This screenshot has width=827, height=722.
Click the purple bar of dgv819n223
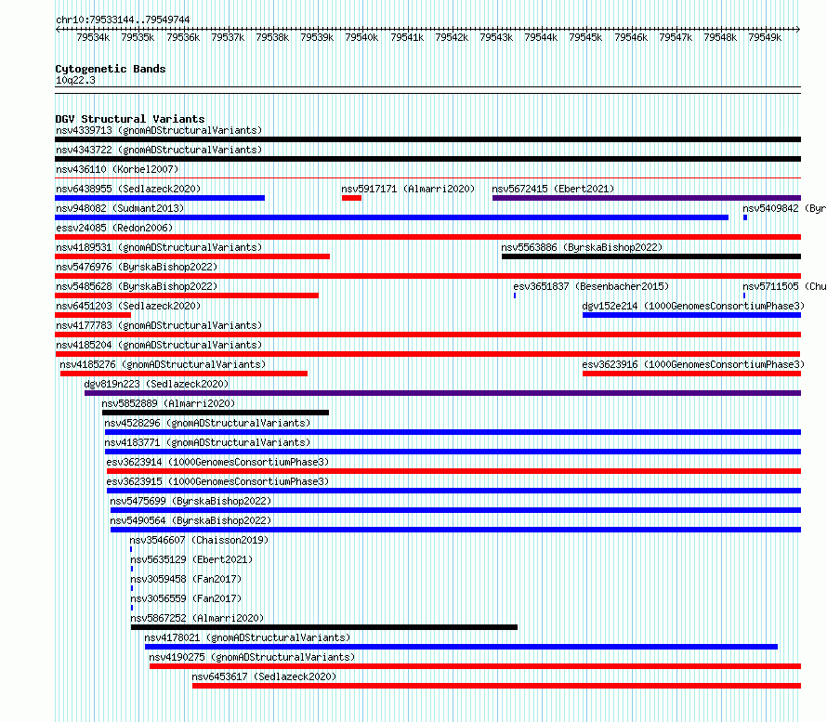coord(443,393)
